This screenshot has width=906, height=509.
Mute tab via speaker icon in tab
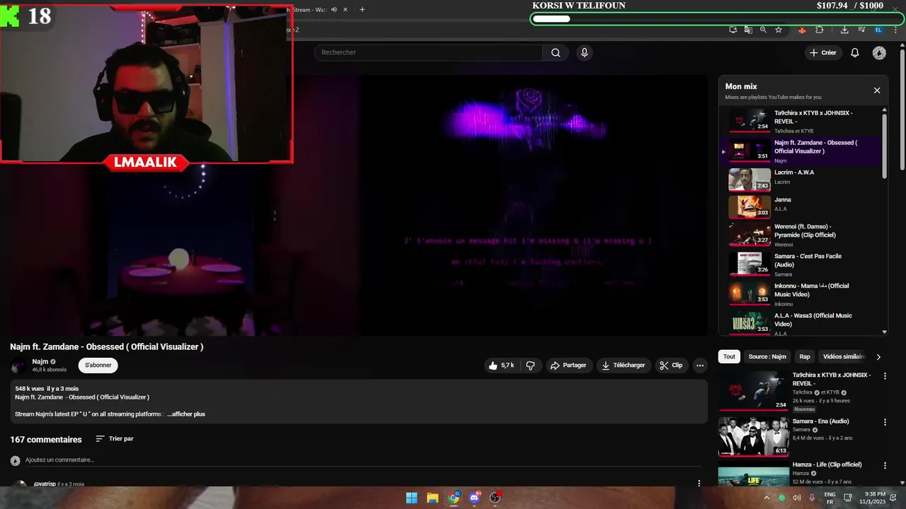click(334, 9)
